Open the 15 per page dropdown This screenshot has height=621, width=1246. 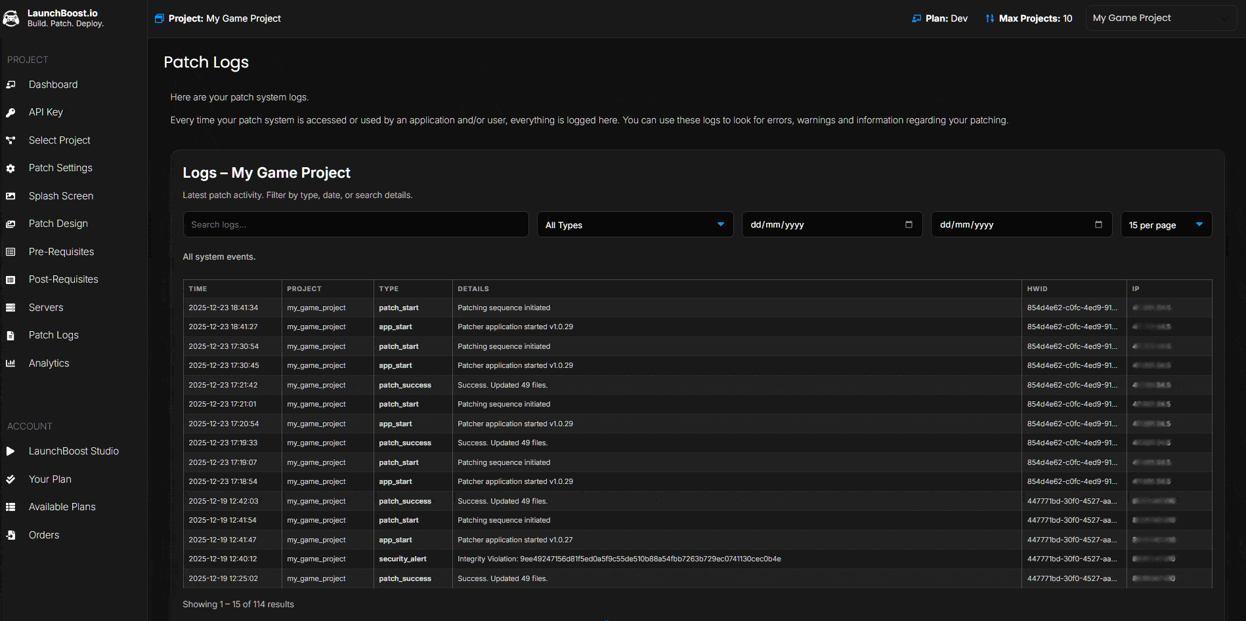click(1166, 224)
